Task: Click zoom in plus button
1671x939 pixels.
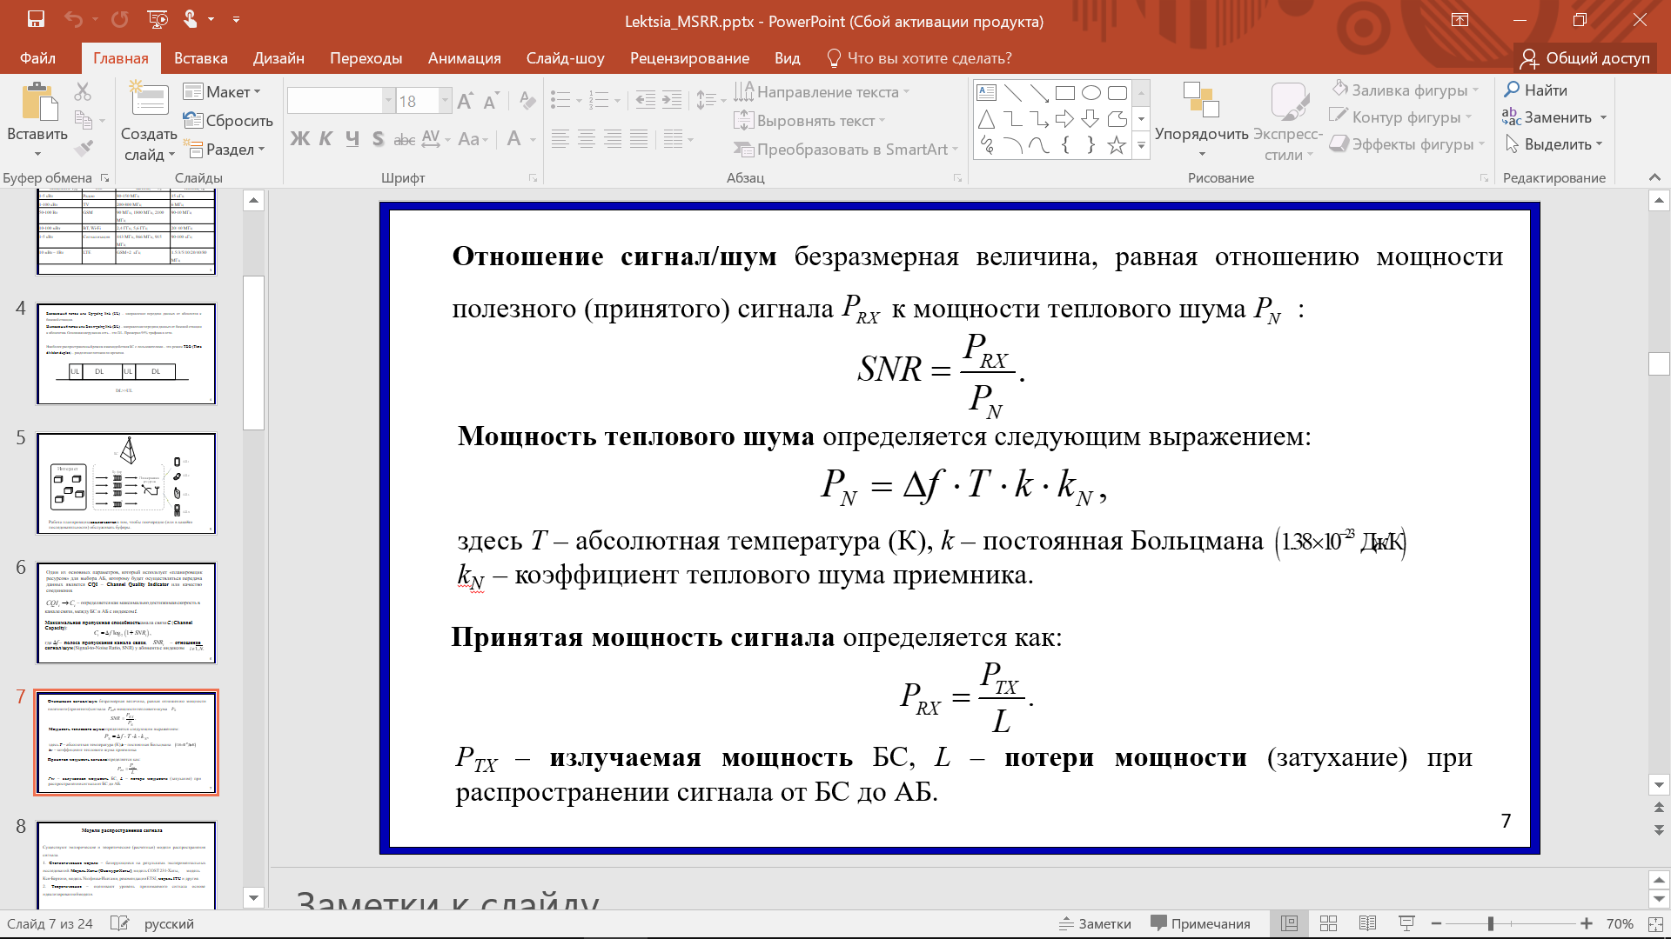Action: (x=1587, y=923)
